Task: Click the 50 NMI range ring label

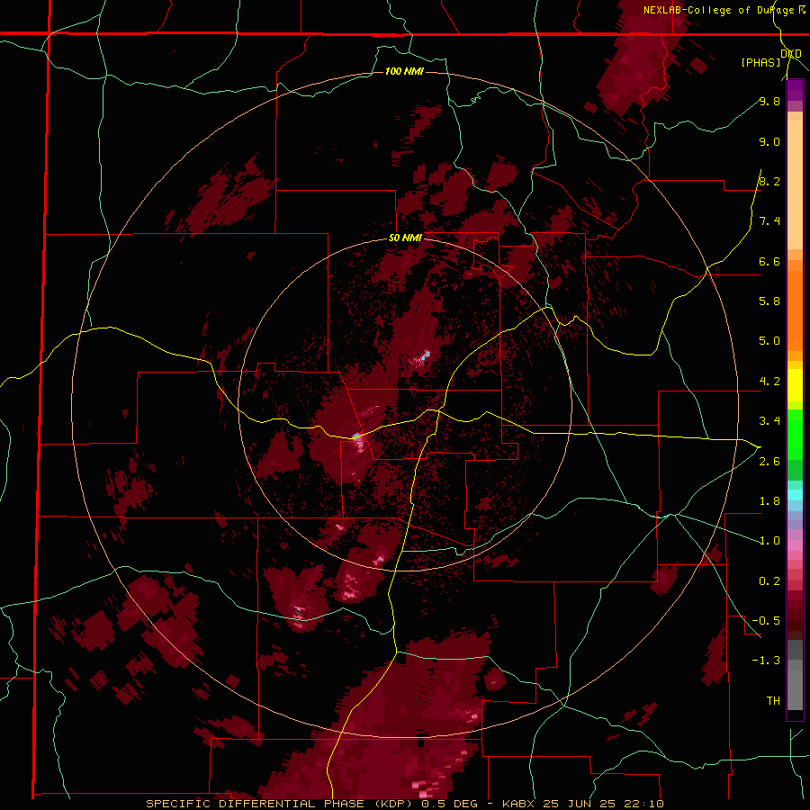Action: [x=405, y=238]
